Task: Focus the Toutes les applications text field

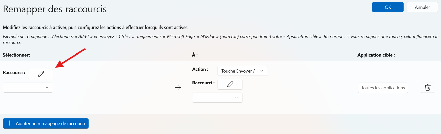Action: click(x=383, y=88)
